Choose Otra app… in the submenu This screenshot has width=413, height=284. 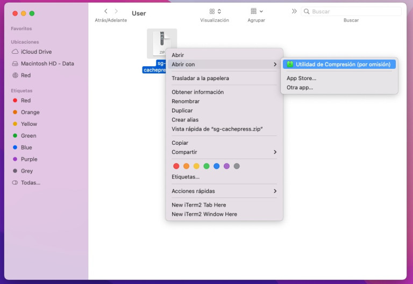coord(339,88)
